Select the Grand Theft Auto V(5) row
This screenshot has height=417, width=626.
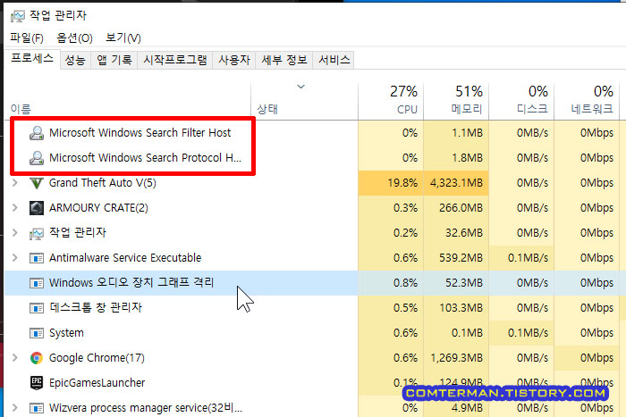point(313,183)
